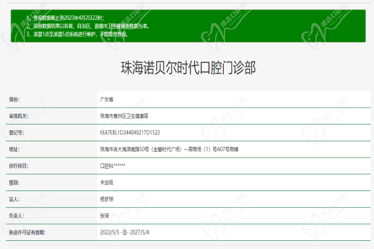This screenshot has height=249, width=374.
Task: Select the 地址 label
Action: coord(14,149)
